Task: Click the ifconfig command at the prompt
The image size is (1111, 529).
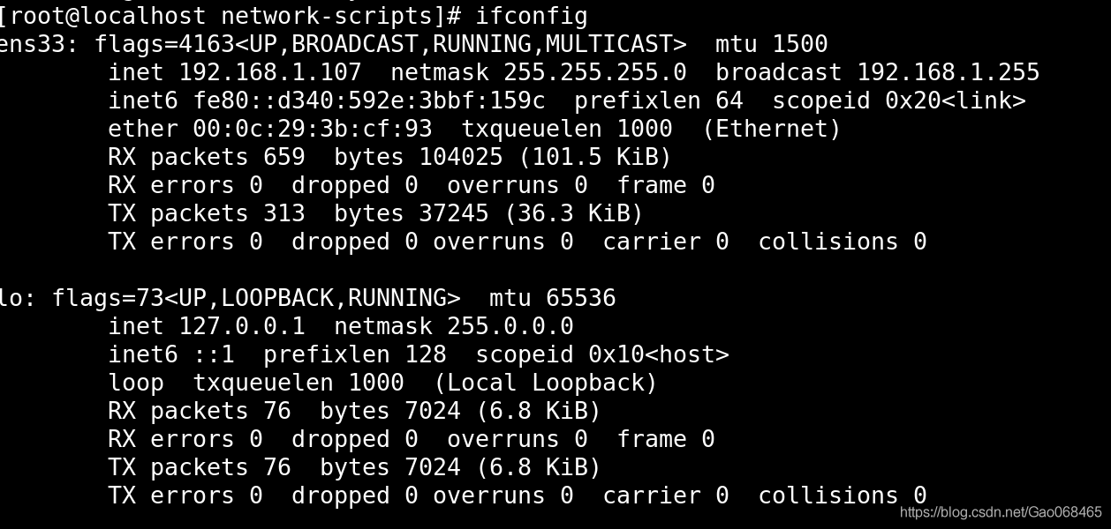Action: [532, 16]
